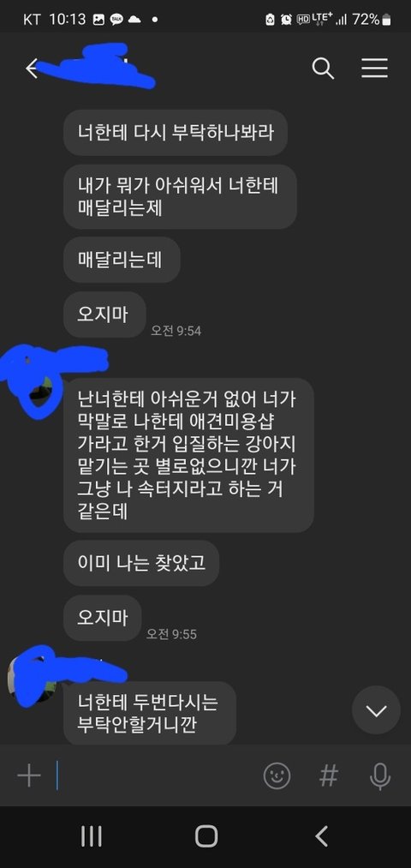Tap the hashtag search icon
The width and height of the screenshot is (411, 868).
[x=329, y=775]
